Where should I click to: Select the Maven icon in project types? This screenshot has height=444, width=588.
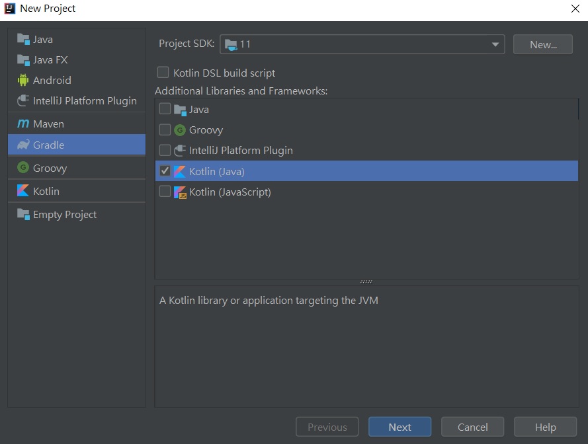(x=23, y=124)
